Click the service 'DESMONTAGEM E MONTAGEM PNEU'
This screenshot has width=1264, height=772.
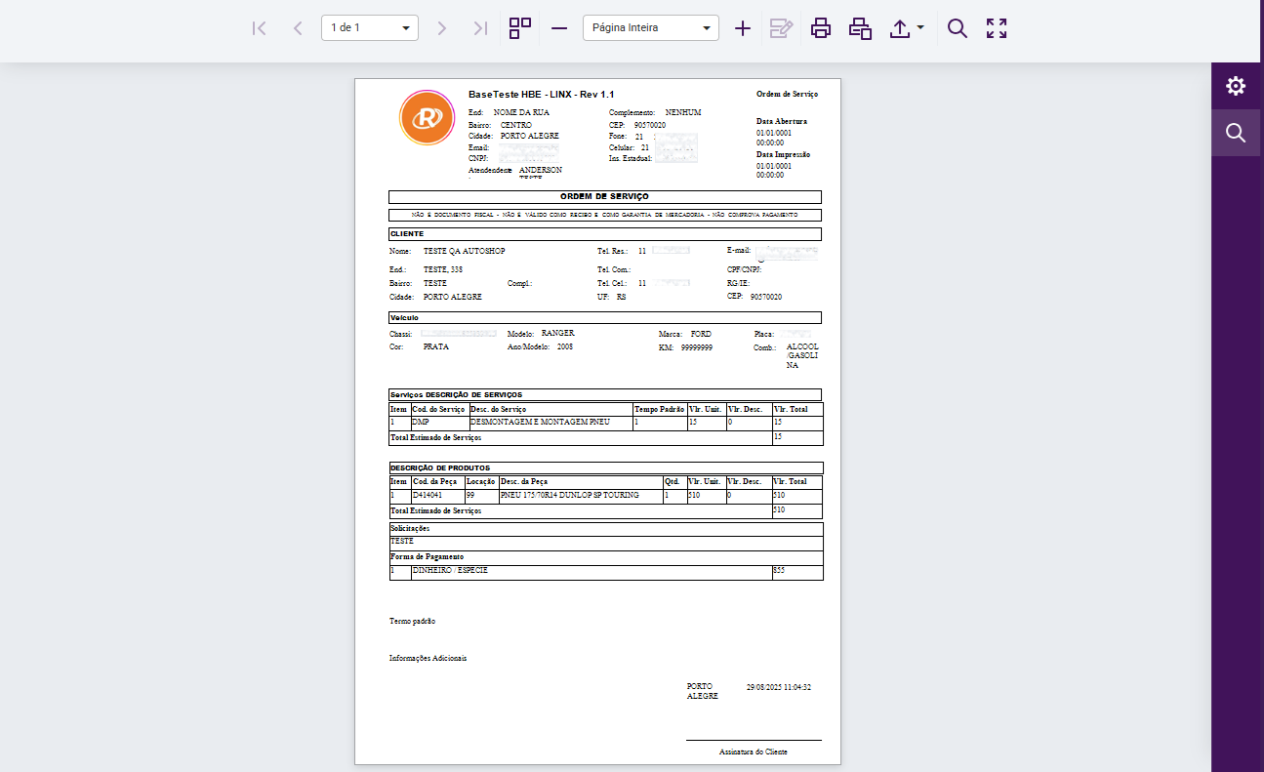click(540, 423)
